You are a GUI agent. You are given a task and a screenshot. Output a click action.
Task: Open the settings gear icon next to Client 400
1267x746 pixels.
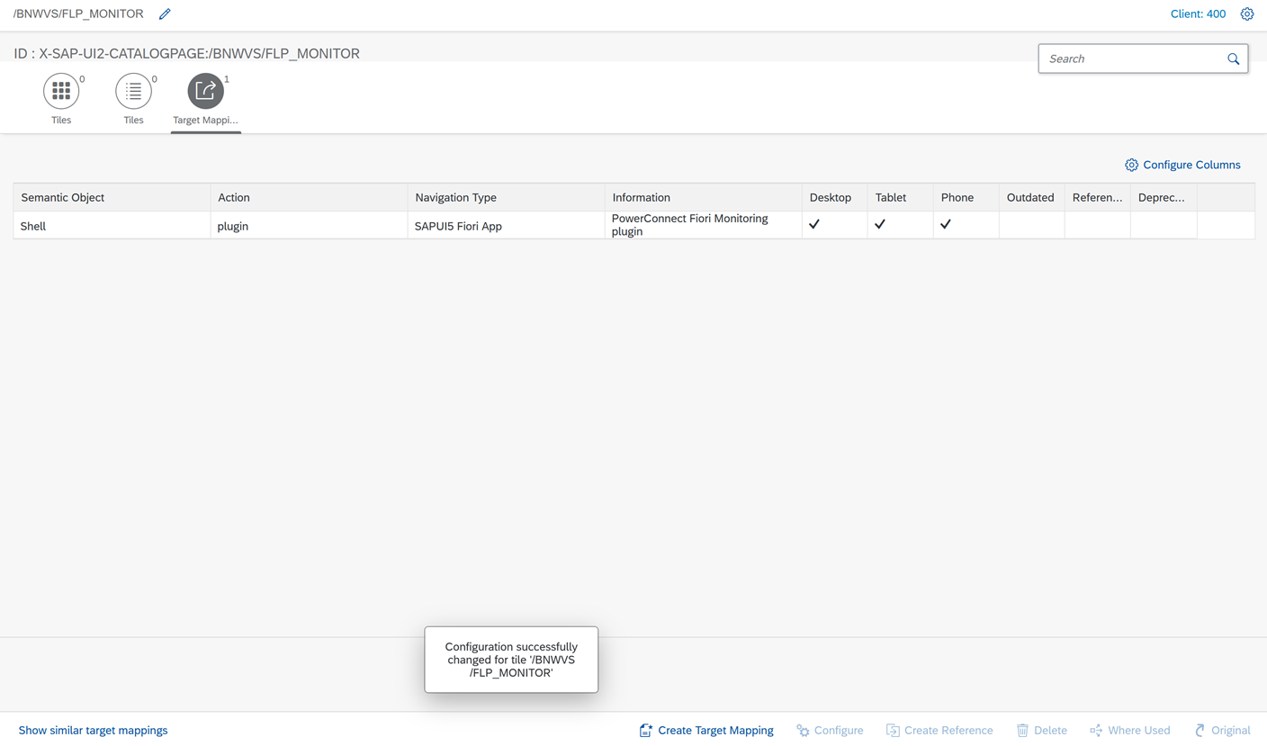click(x=1246, y=14)
